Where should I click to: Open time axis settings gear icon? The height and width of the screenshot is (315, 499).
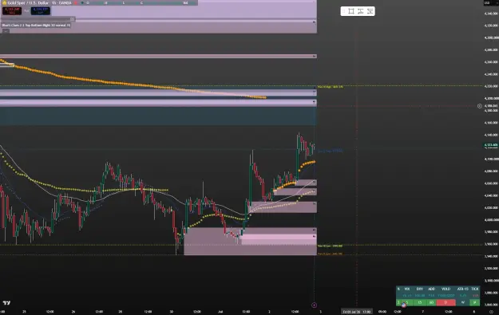[x=491, y=312]
